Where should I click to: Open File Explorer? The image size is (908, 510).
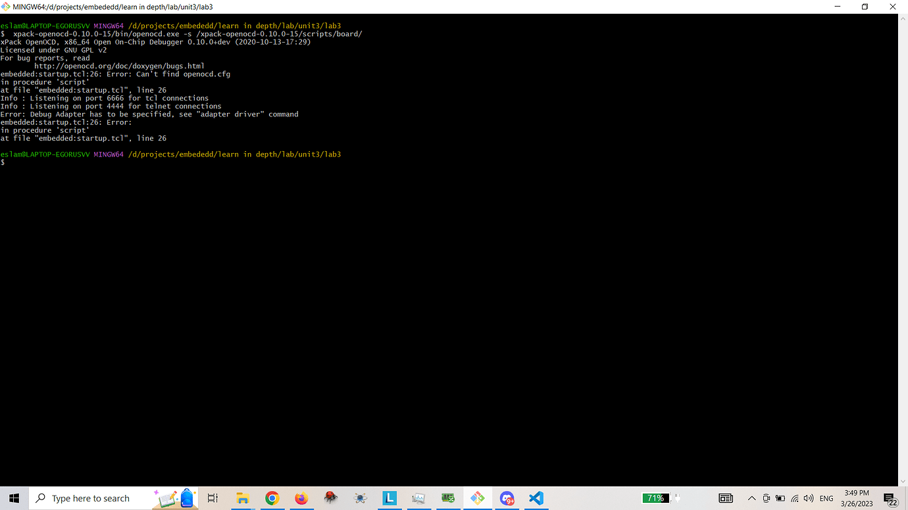click(241, 498)
